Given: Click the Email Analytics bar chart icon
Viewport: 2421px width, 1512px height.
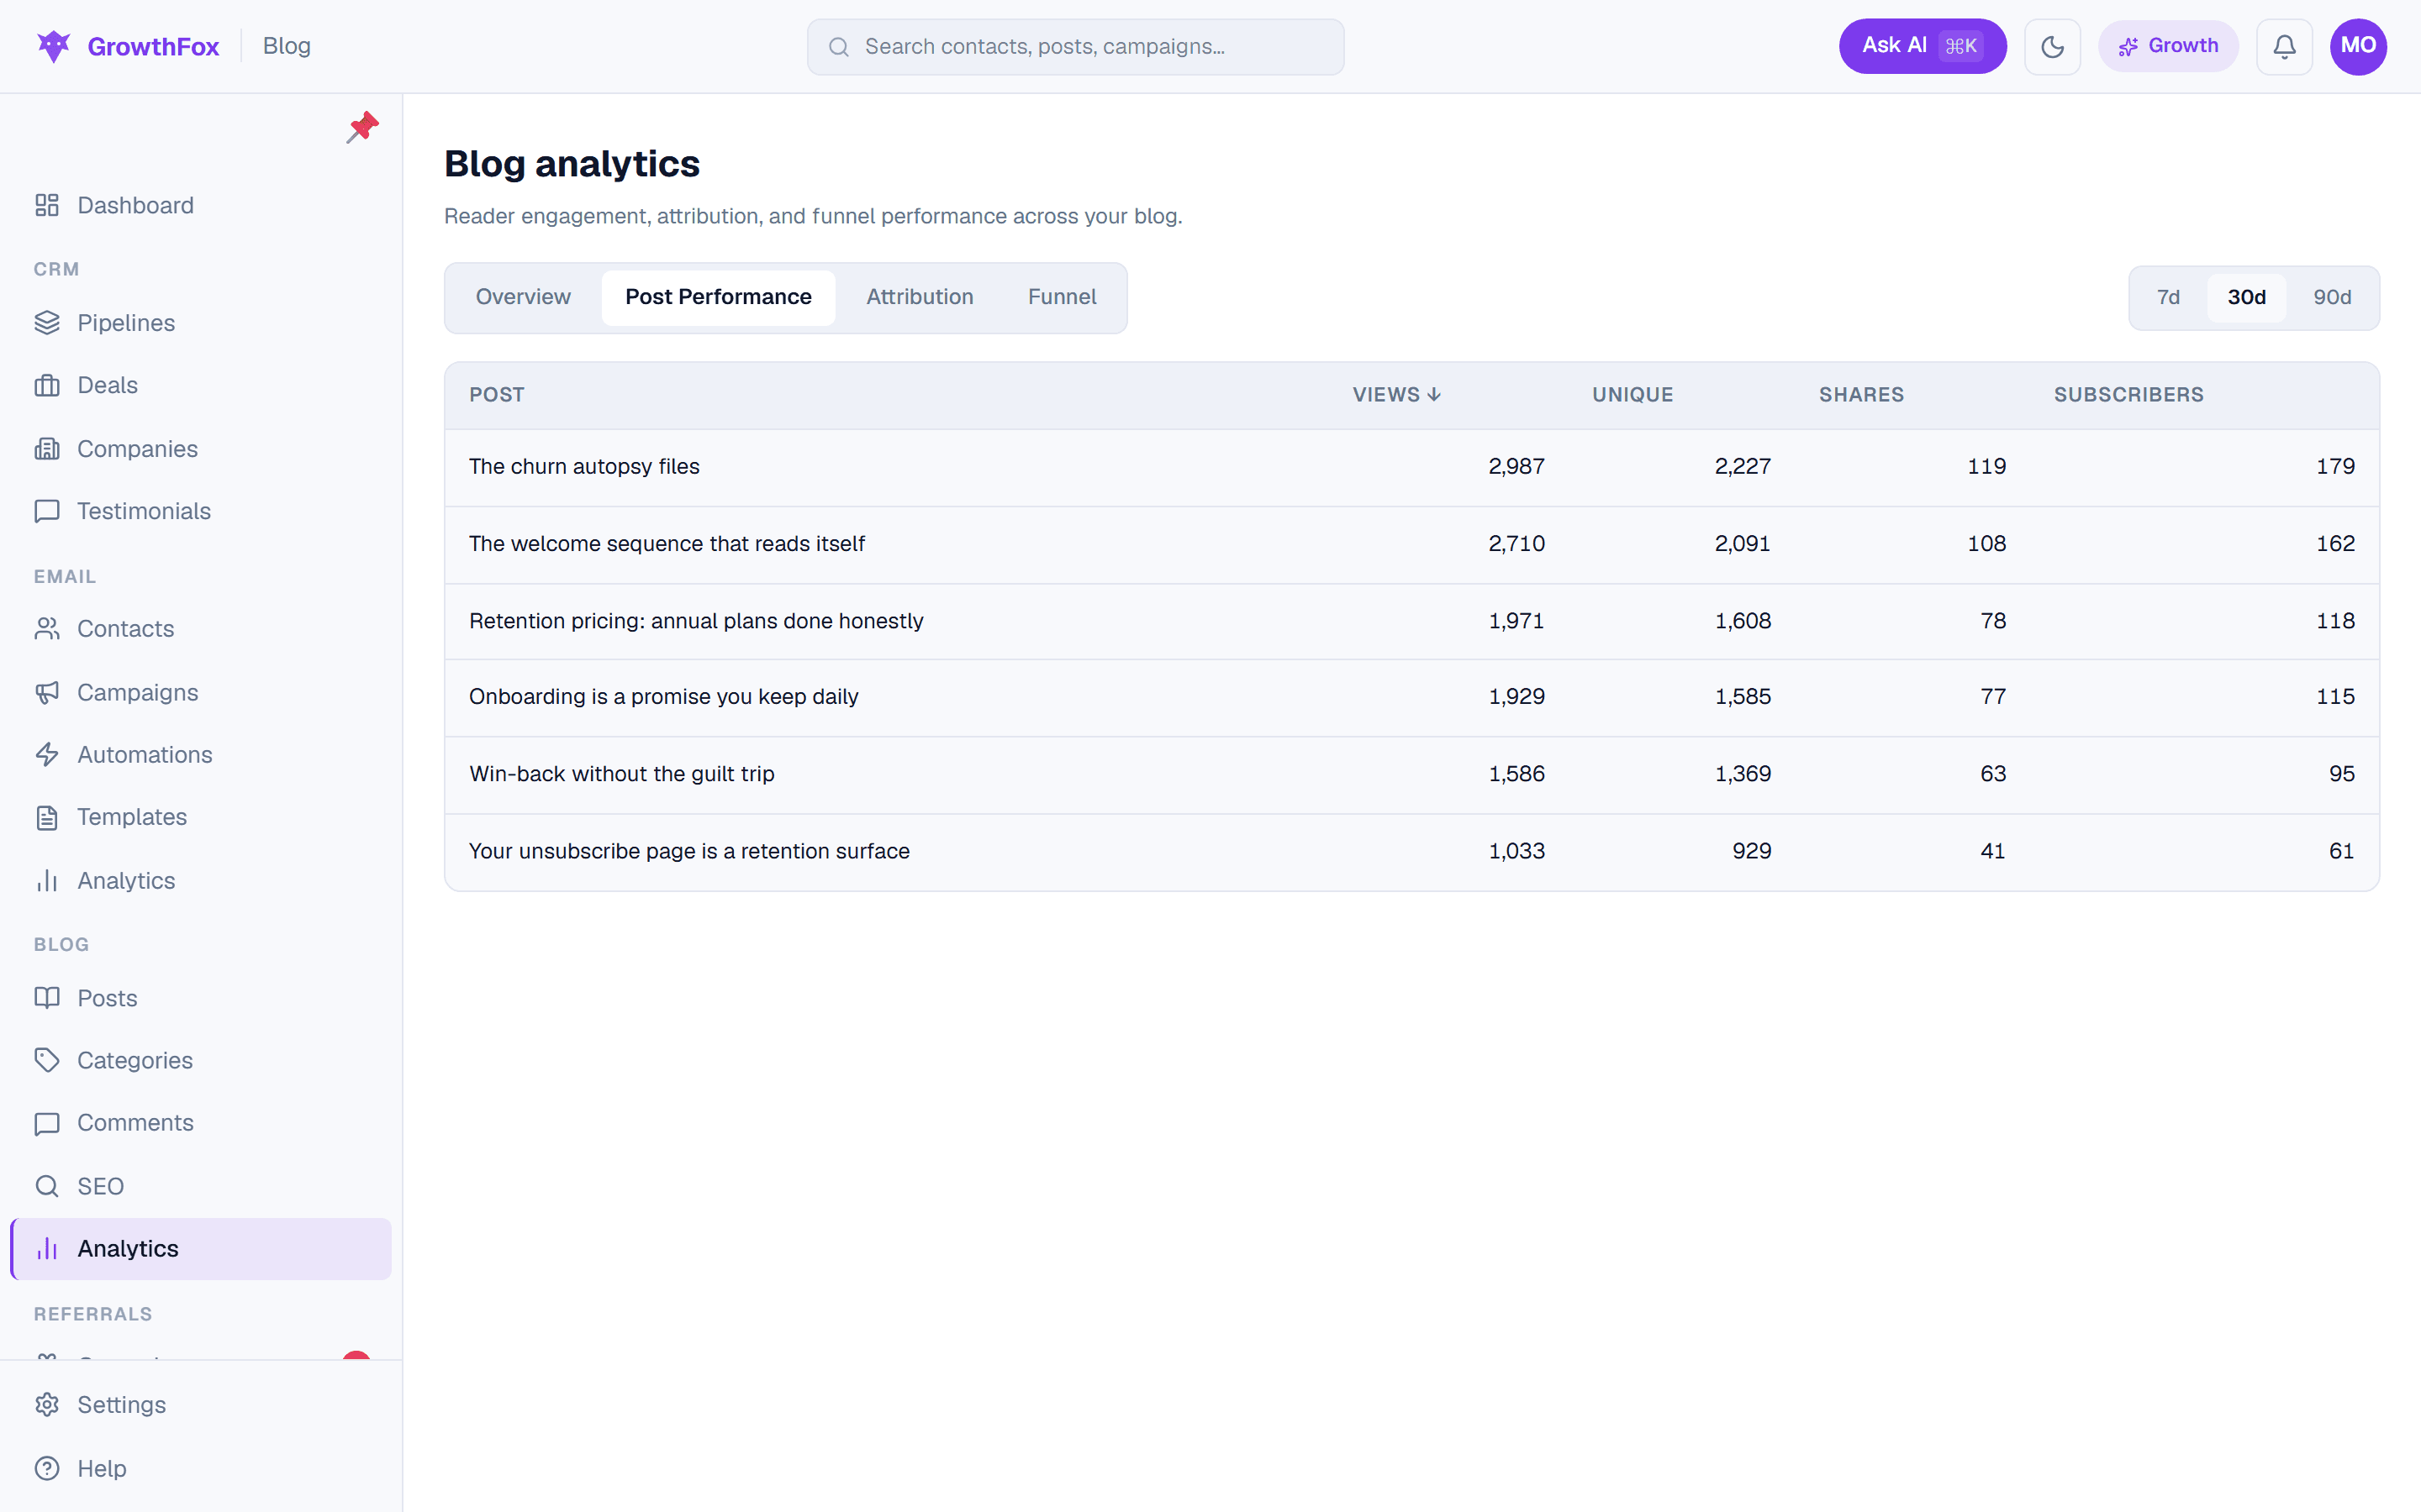Looking at the screenshot, I should pos(47,881).
